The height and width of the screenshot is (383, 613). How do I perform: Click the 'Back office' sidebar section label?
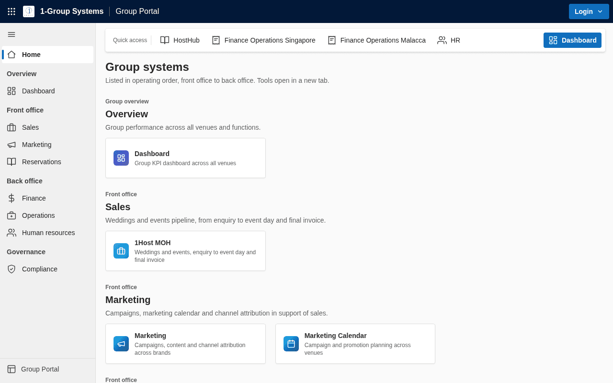tap(24, 181)
